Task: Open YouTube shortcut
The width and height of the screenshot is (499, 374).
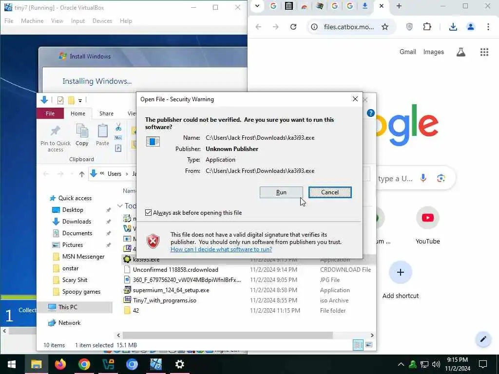Action: coord(427,225)
